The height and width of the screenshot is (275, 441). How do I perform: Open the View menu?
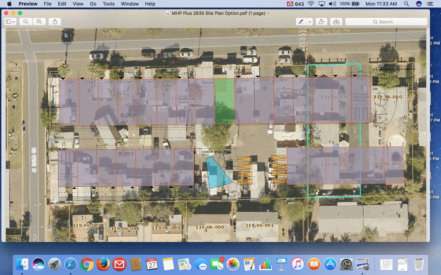coord(78,4)
